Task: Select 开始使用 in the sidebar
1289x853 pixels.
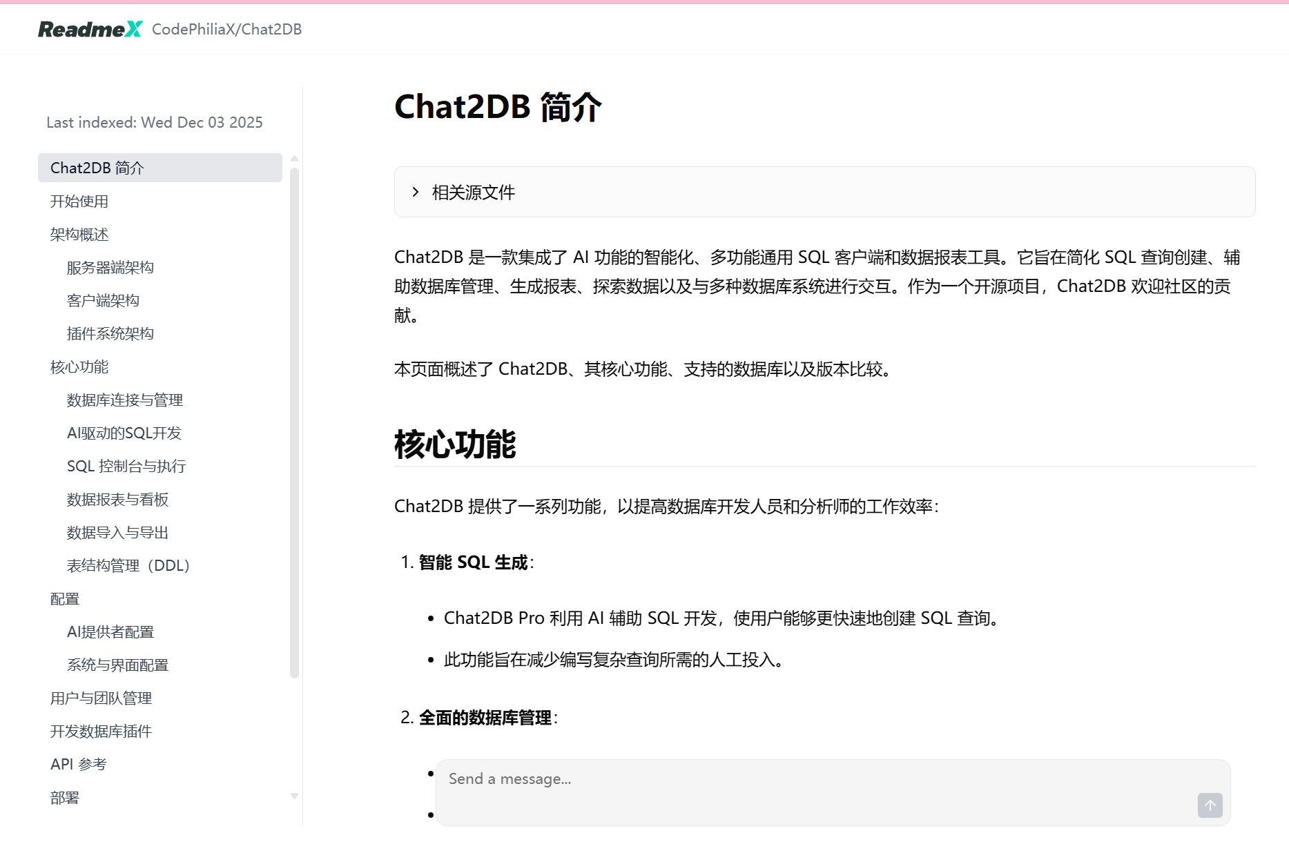Action: click(79, 201)
